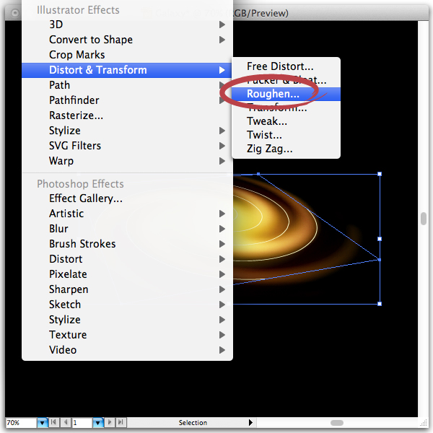Click top-right bounding box handle of galaxy

pos(380,174)
